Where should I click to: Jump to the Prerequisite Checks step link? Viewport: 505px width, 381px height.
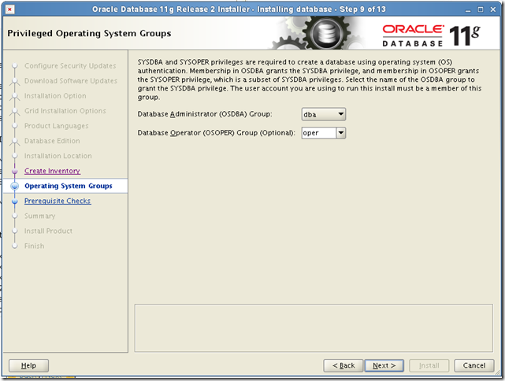point(58,201)
